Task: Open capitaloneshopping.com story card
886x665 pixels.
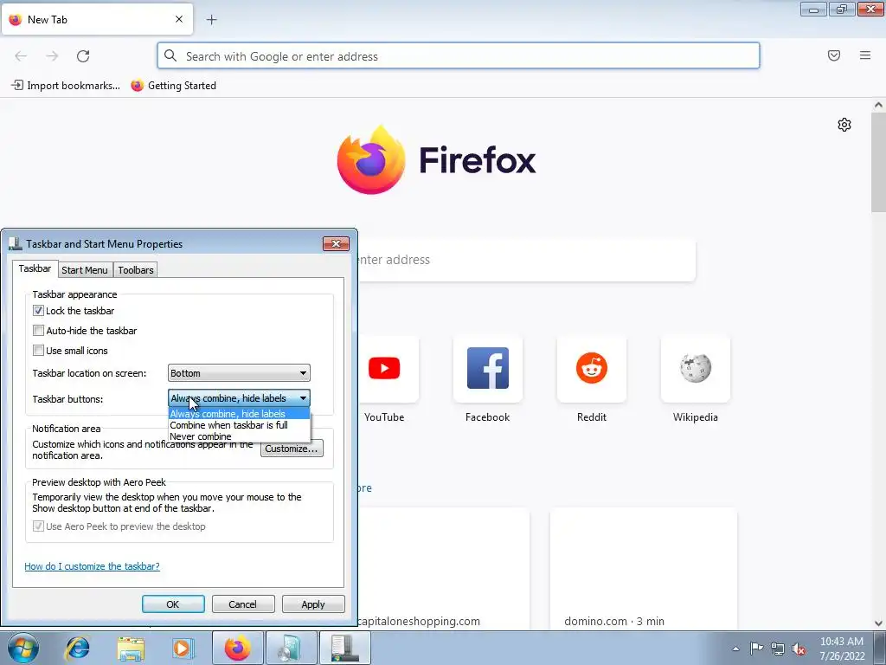Action: [x=444, y=569]
